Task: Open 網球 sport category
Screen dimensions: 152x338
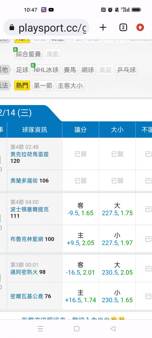Action: click(87, 70)
